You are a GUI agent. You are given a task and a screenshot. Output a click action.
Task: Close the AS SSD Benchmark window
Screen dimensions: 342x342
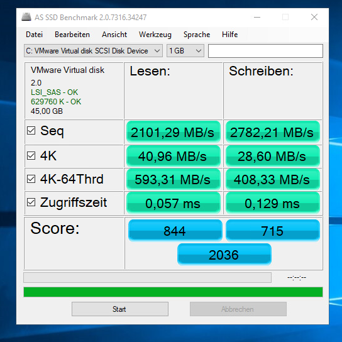(314, 17)
